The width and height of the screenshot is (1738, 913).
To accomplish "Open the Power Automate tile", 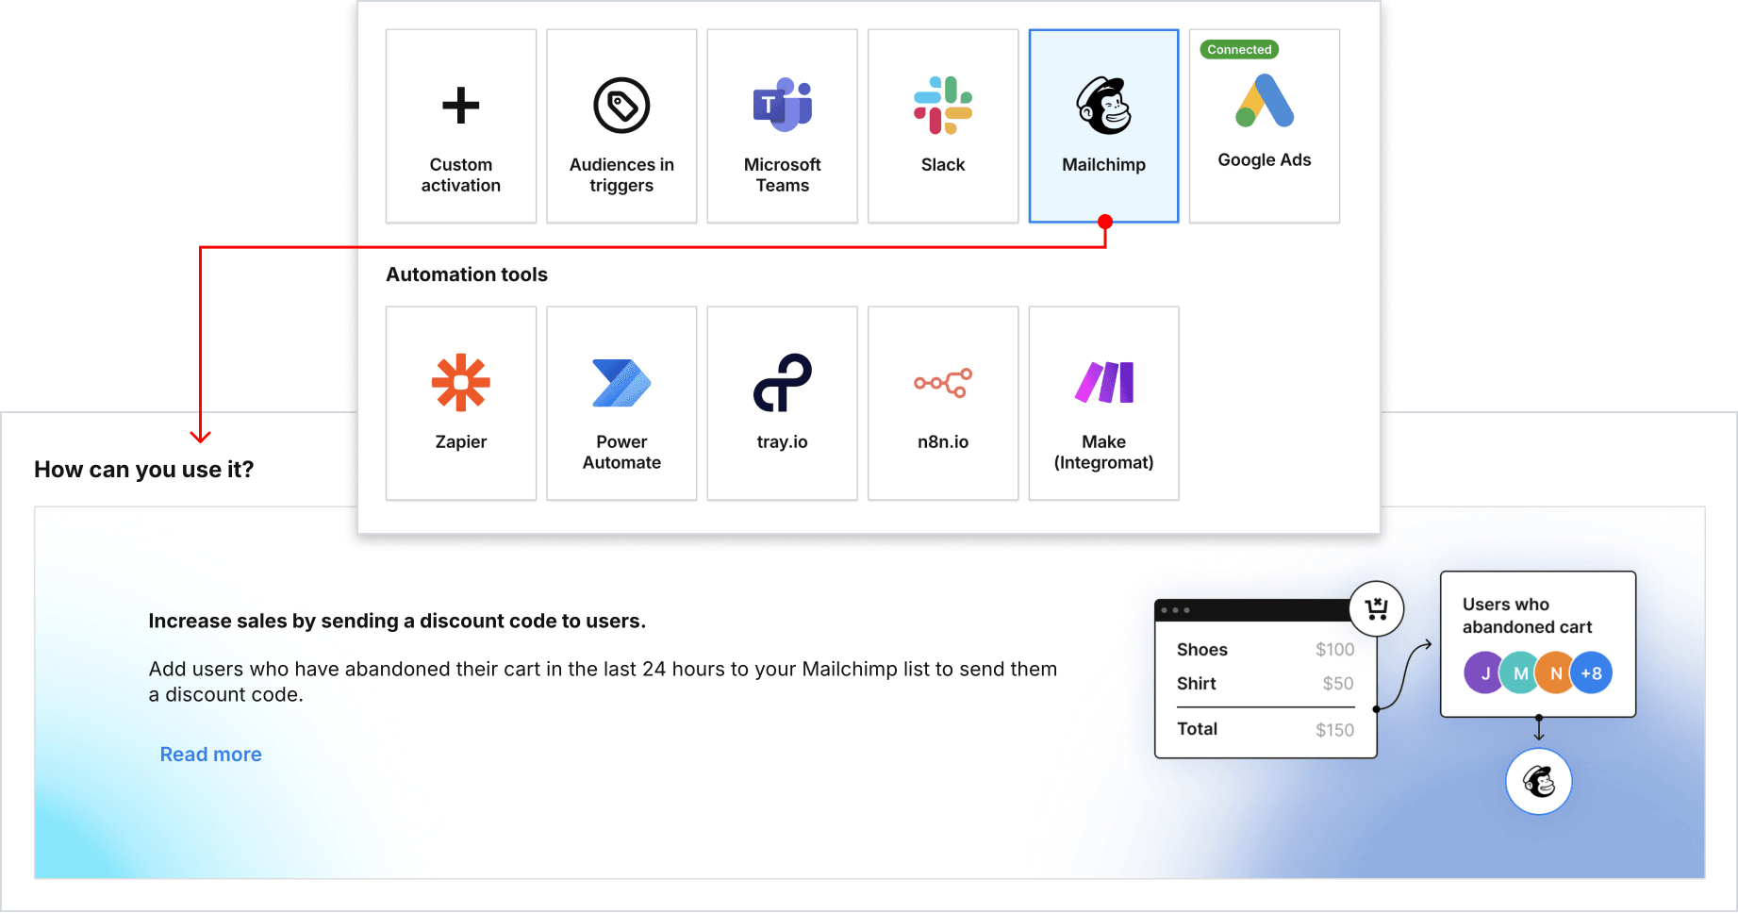I will coord(621,403).
